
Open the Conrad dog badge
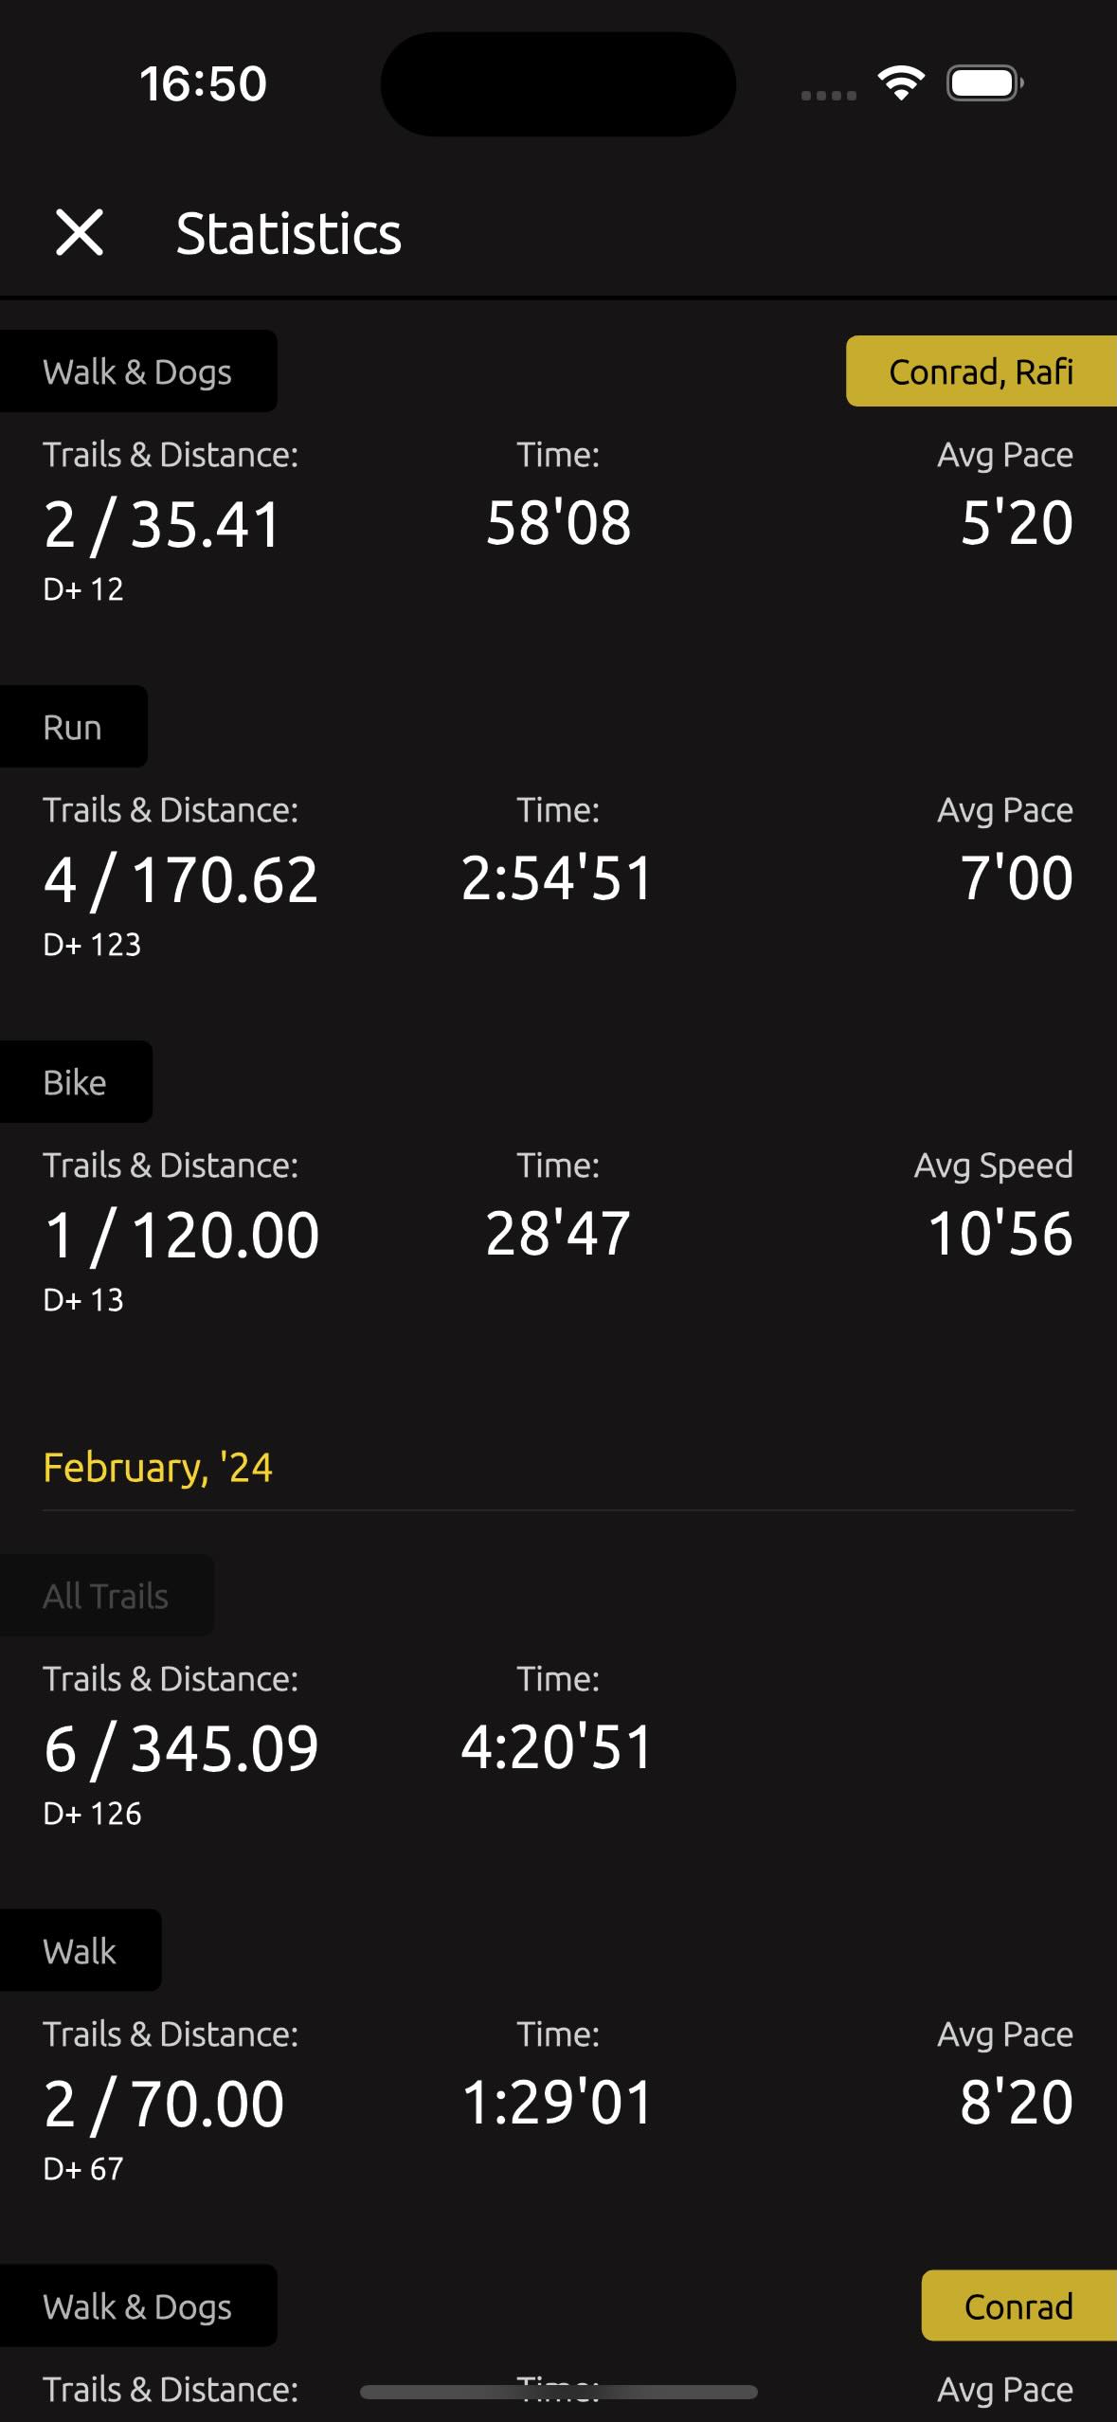pos(1018,2306)
